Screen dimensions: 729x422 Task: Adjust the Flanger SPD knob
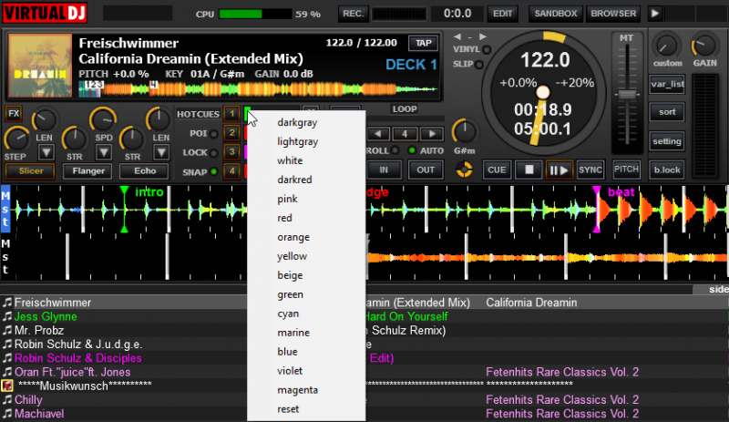103,120
